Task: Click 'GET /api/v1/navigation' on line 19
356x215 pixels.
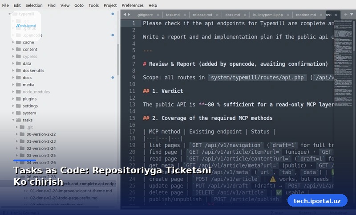Action: (x=227, y=145)
